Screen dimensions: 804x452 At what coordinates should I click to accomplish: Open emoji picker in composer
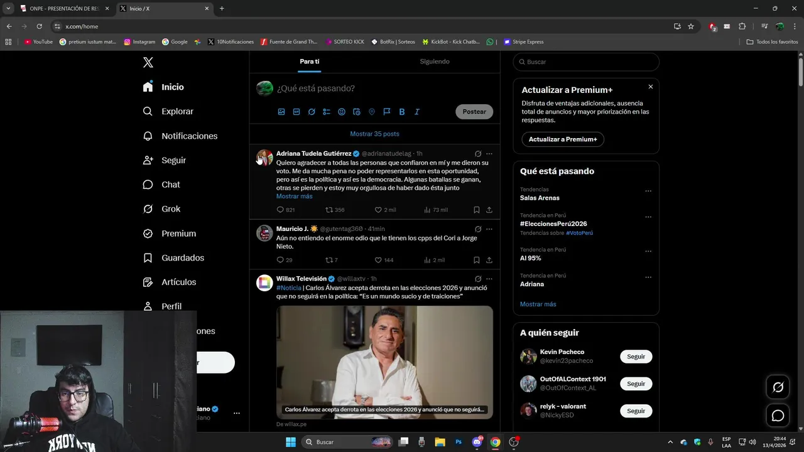coord(342,112)
